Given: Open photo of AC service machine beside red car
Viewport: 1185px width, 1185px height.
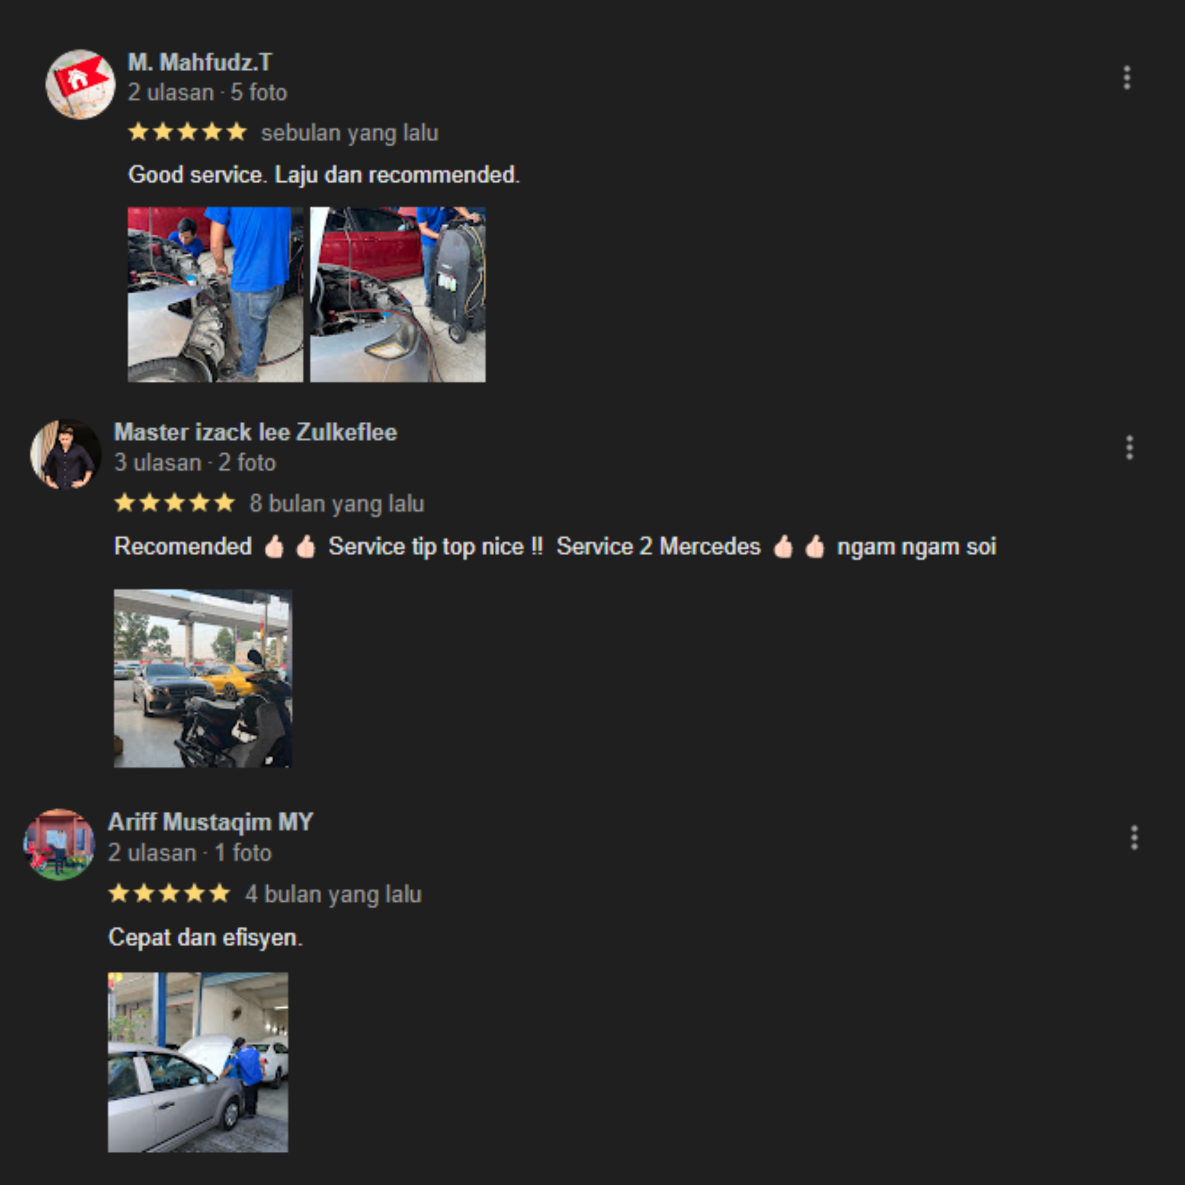Looking at the screenshot, I should click(x=398, y=294).
